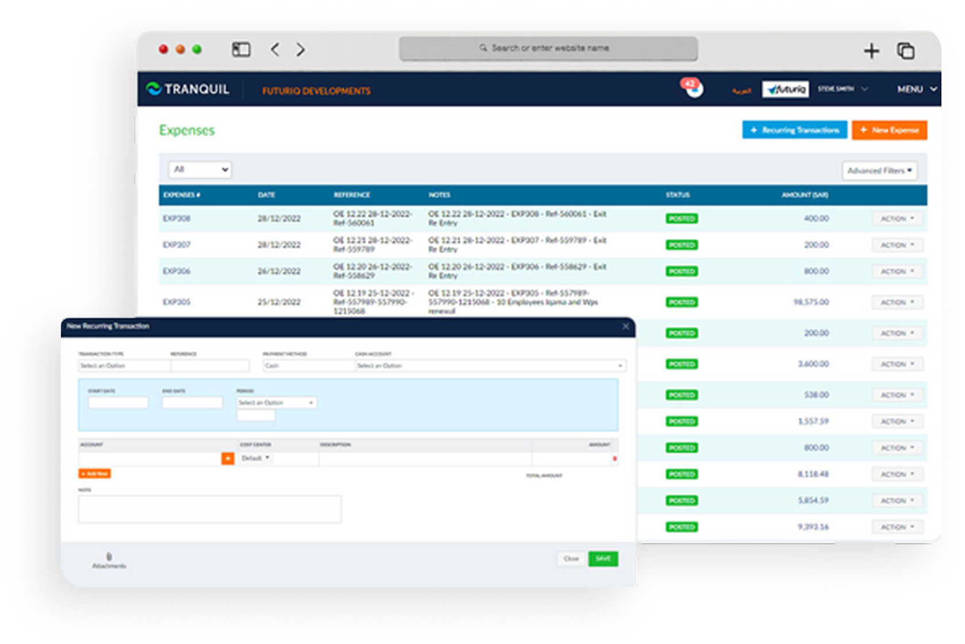
Task: Click the browser sidebar toggle icon
Action: click(x=241, y=49)
